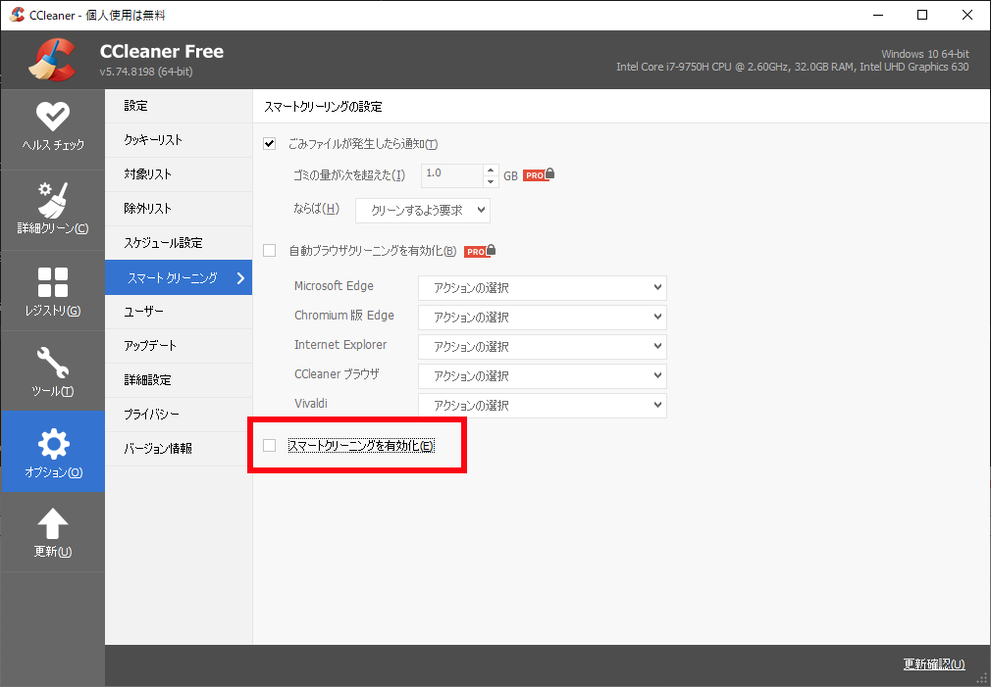Enable 自動ブラウザクリーニングを有効化 checkbox

point(269,251)
